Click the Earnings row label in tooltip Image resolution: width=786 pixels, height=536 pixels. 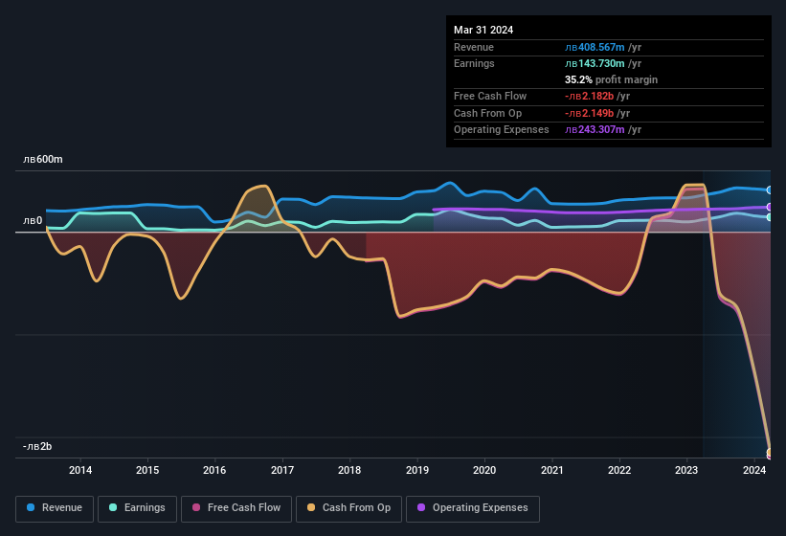coord(474,63)
